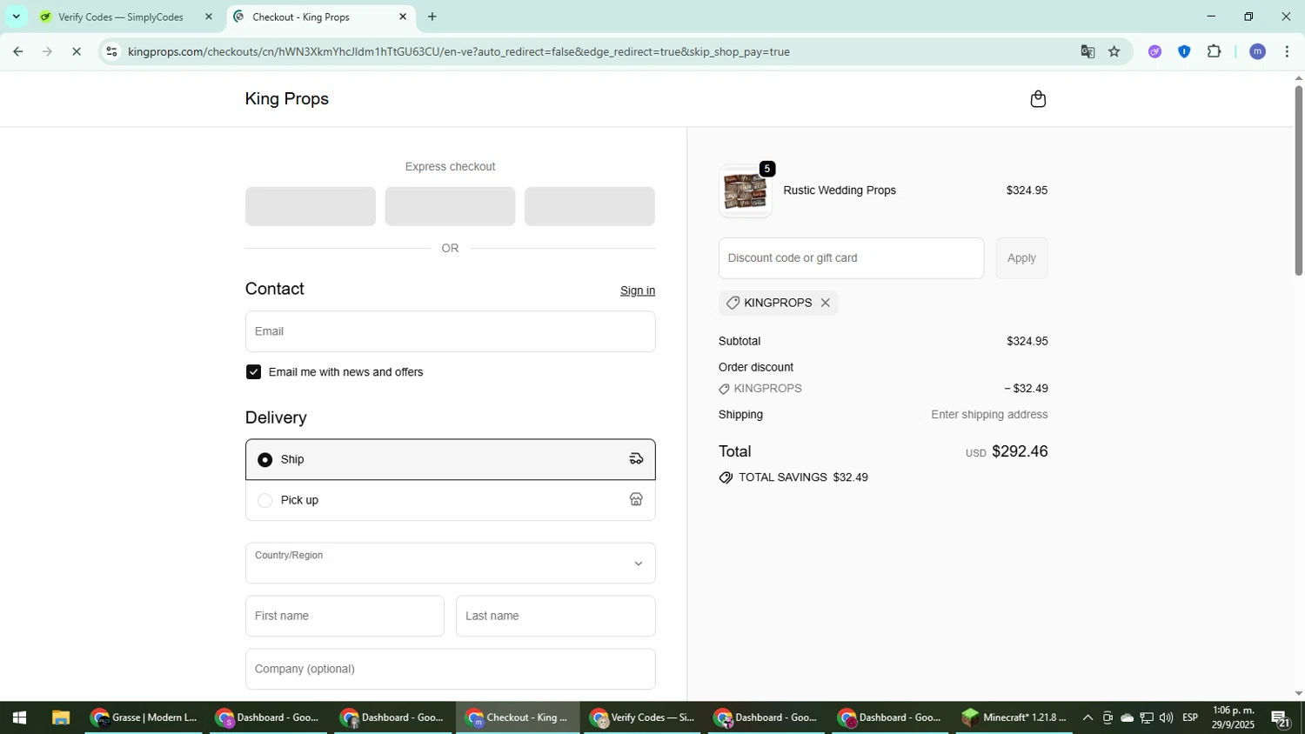Click the last express checkout button
This screenshot has height=734, width=1305.
pos(589,206)
